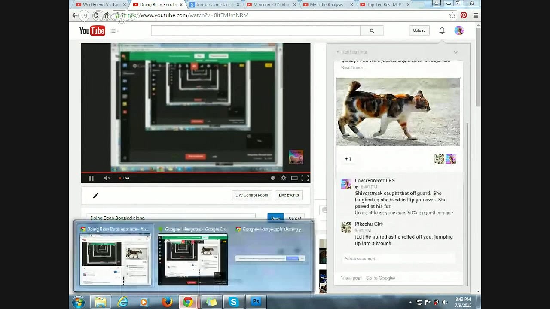Open the account avatar menu
Viewport: 550px width, 309px height.
coord(459,30)
